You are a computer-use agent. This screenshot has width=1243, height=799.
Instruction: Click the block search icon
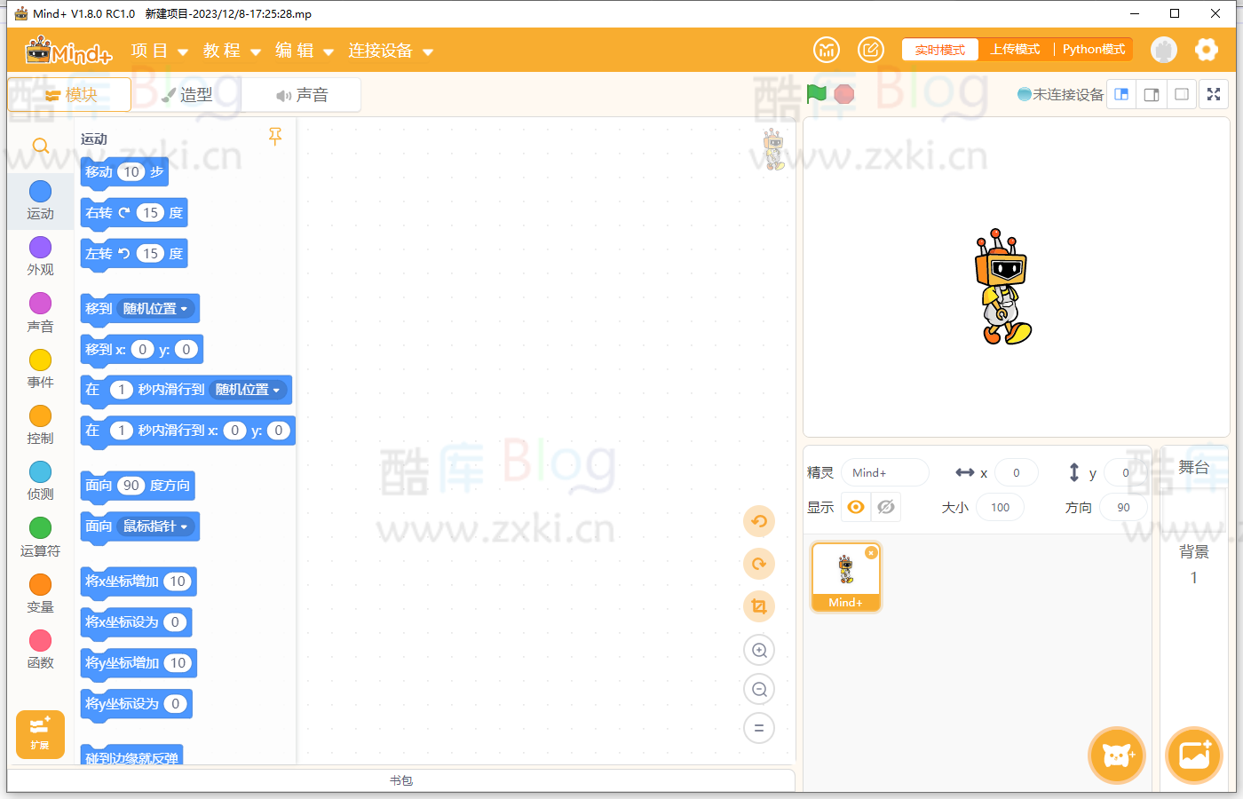41,145
